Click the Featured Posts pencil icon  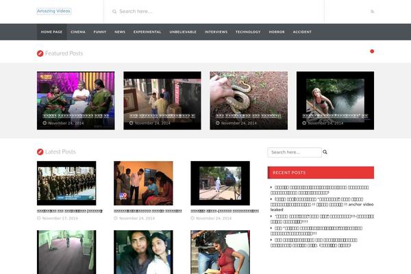(x=40, y=53)
